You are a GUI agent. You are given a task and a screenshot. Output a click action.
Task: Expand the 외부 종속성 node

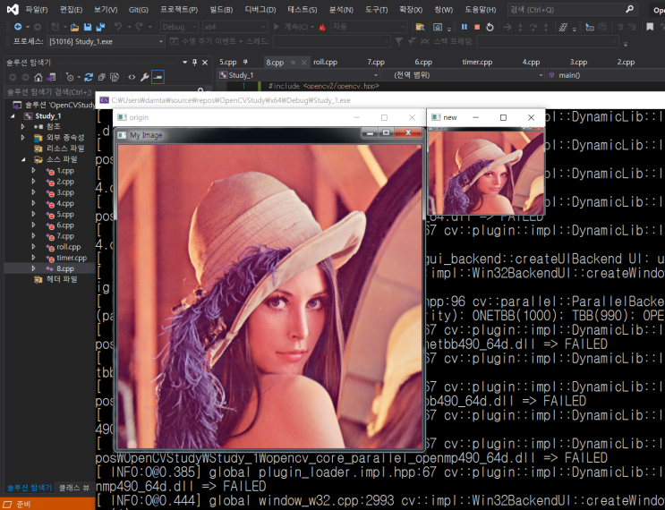(x=23, y=138)
